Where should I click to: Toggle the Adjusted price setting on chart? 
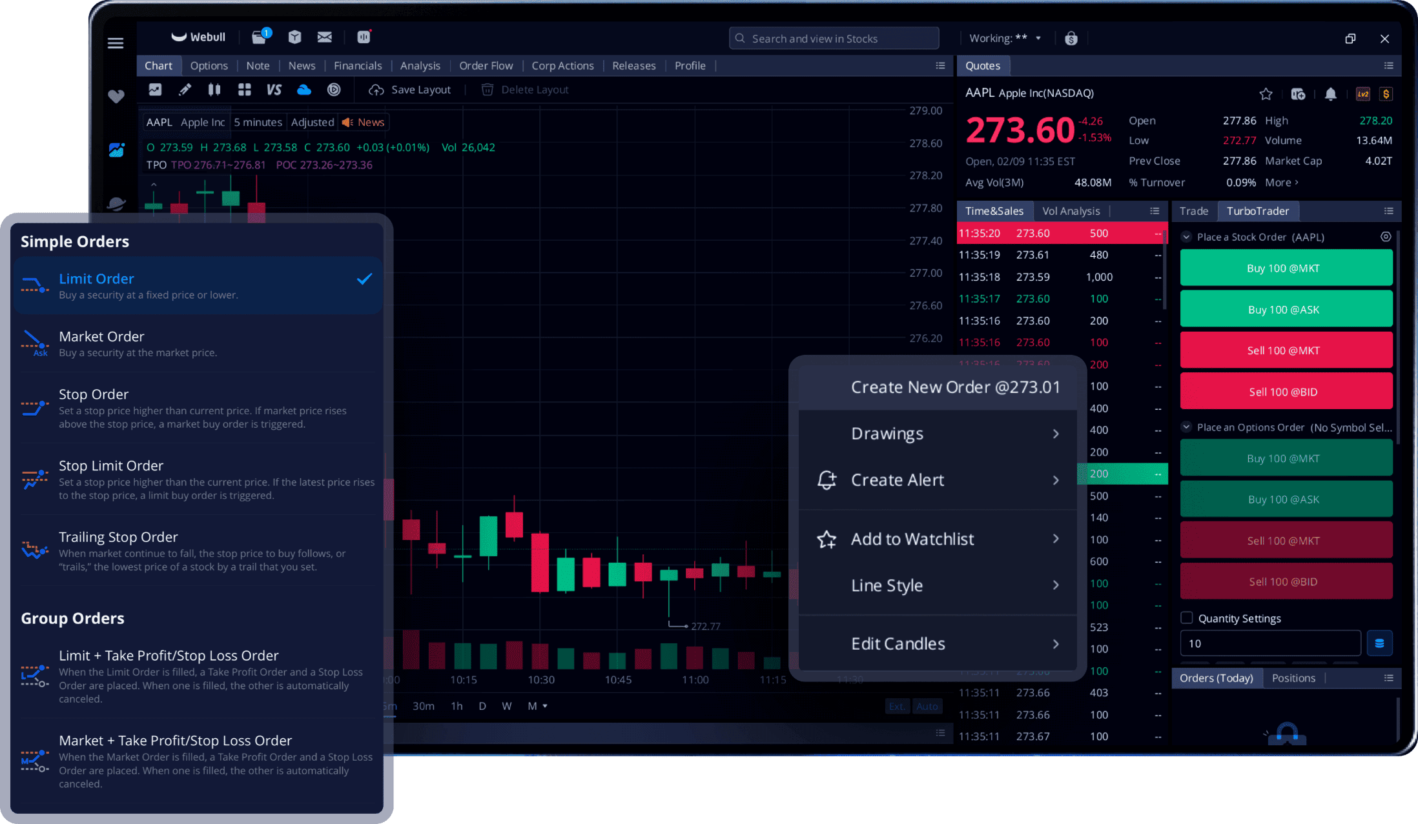click(x=313, y=122)
